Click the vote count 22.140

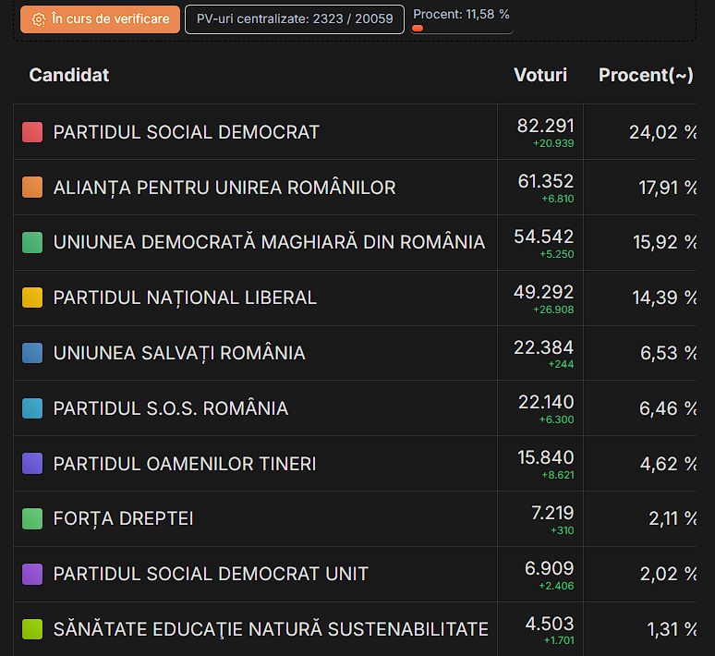(x=546, y=402)
